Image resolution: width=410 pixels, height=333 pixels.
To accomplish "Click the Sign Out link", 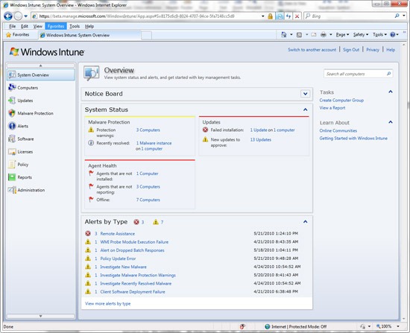I will click(x=351, y=50).
